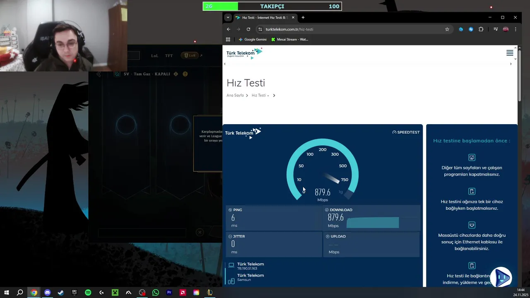Click the breadcrumb chevron after Hız Testi
The height and width of the screenshot is (298, 530).
click(x=274, y=96)
